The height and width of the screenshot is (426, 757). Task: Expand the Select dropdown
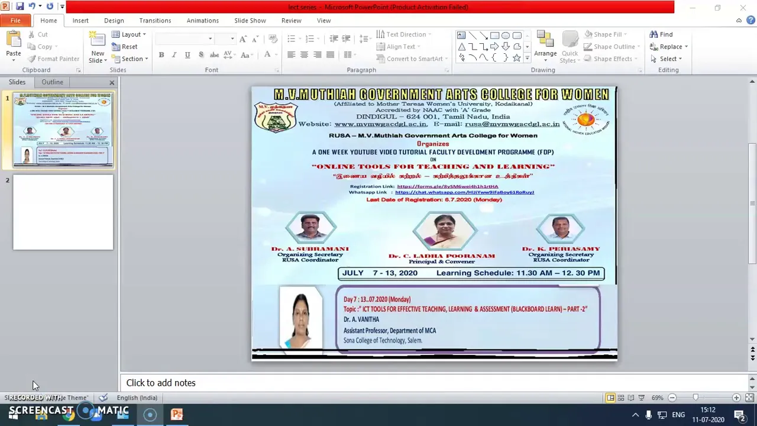click(666, 59)
